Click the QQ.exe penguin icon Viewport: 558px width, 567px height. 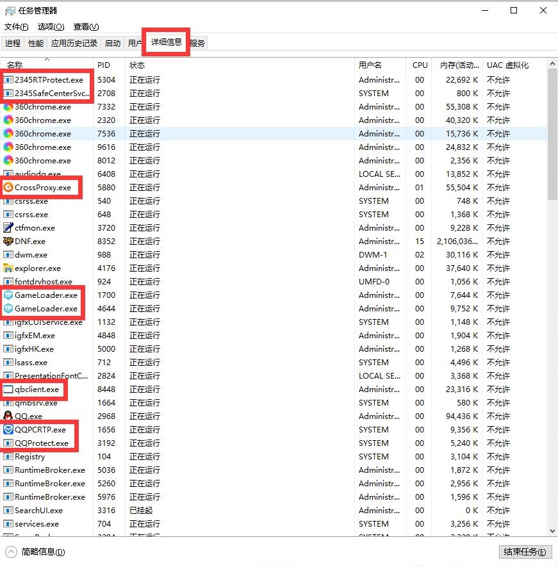point(8,416)
